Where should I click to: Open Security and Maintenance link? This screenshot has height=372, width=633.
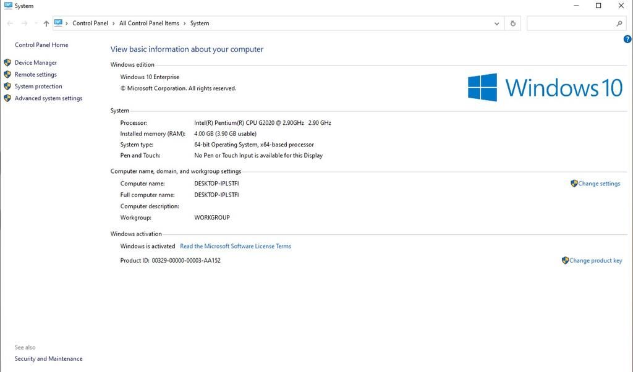[x=48, y=358]
